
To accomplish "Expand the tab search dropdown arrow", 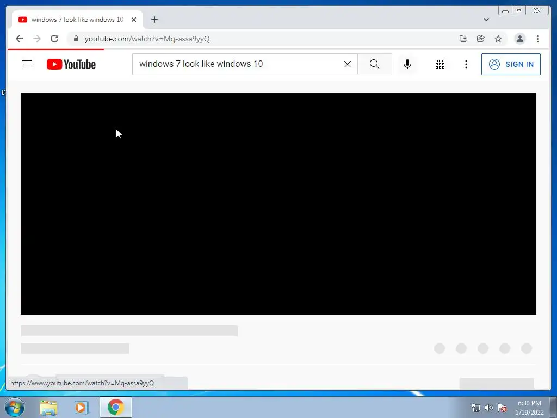I will click(x=486, y=20).
